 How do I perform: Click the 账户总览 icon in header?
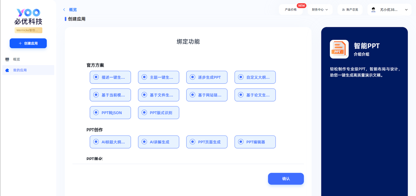(x=343, y=10)
